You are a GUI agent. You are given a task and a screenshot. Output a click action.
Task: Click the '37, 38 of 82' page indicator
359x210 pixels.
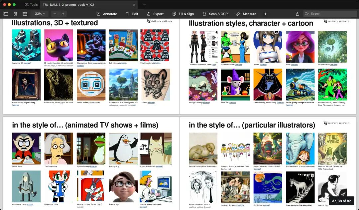pyautogui.click(x=341, y=201)
